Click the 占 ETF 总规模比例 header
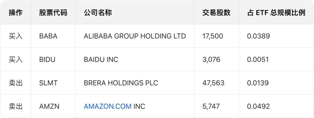 pyautogui.click(x=276, y=13)
